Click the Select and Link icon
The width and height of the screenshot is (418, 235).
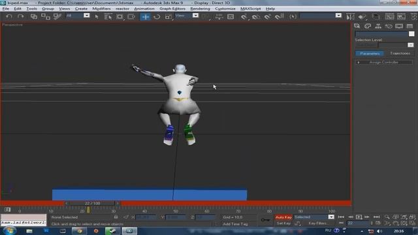(34, 16)
